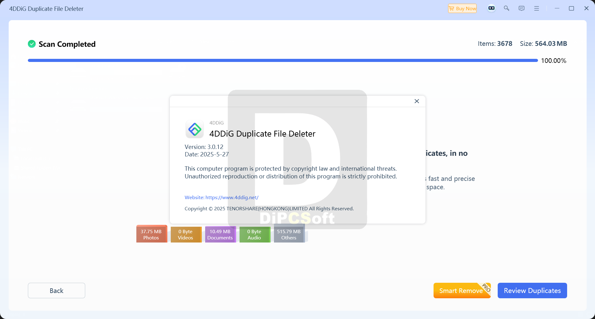Screen dimensions: 595x319
Task: Click the Size: 564.03 MB text
Action: [544, 44]
